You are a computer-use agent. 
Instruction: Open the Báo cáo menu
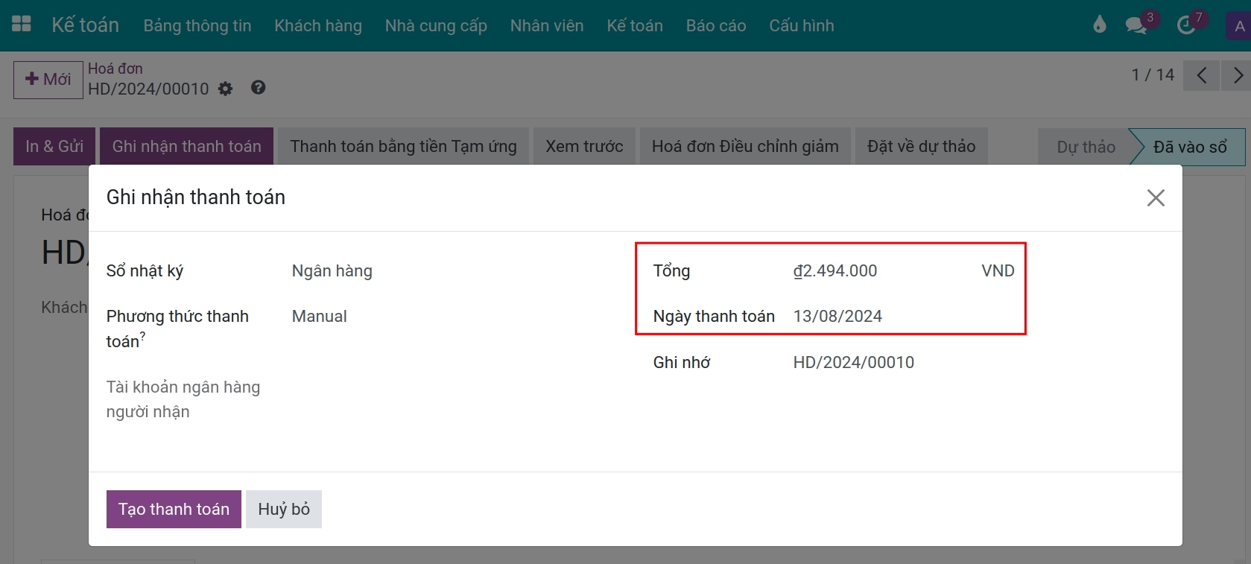[x=716, y=25]
